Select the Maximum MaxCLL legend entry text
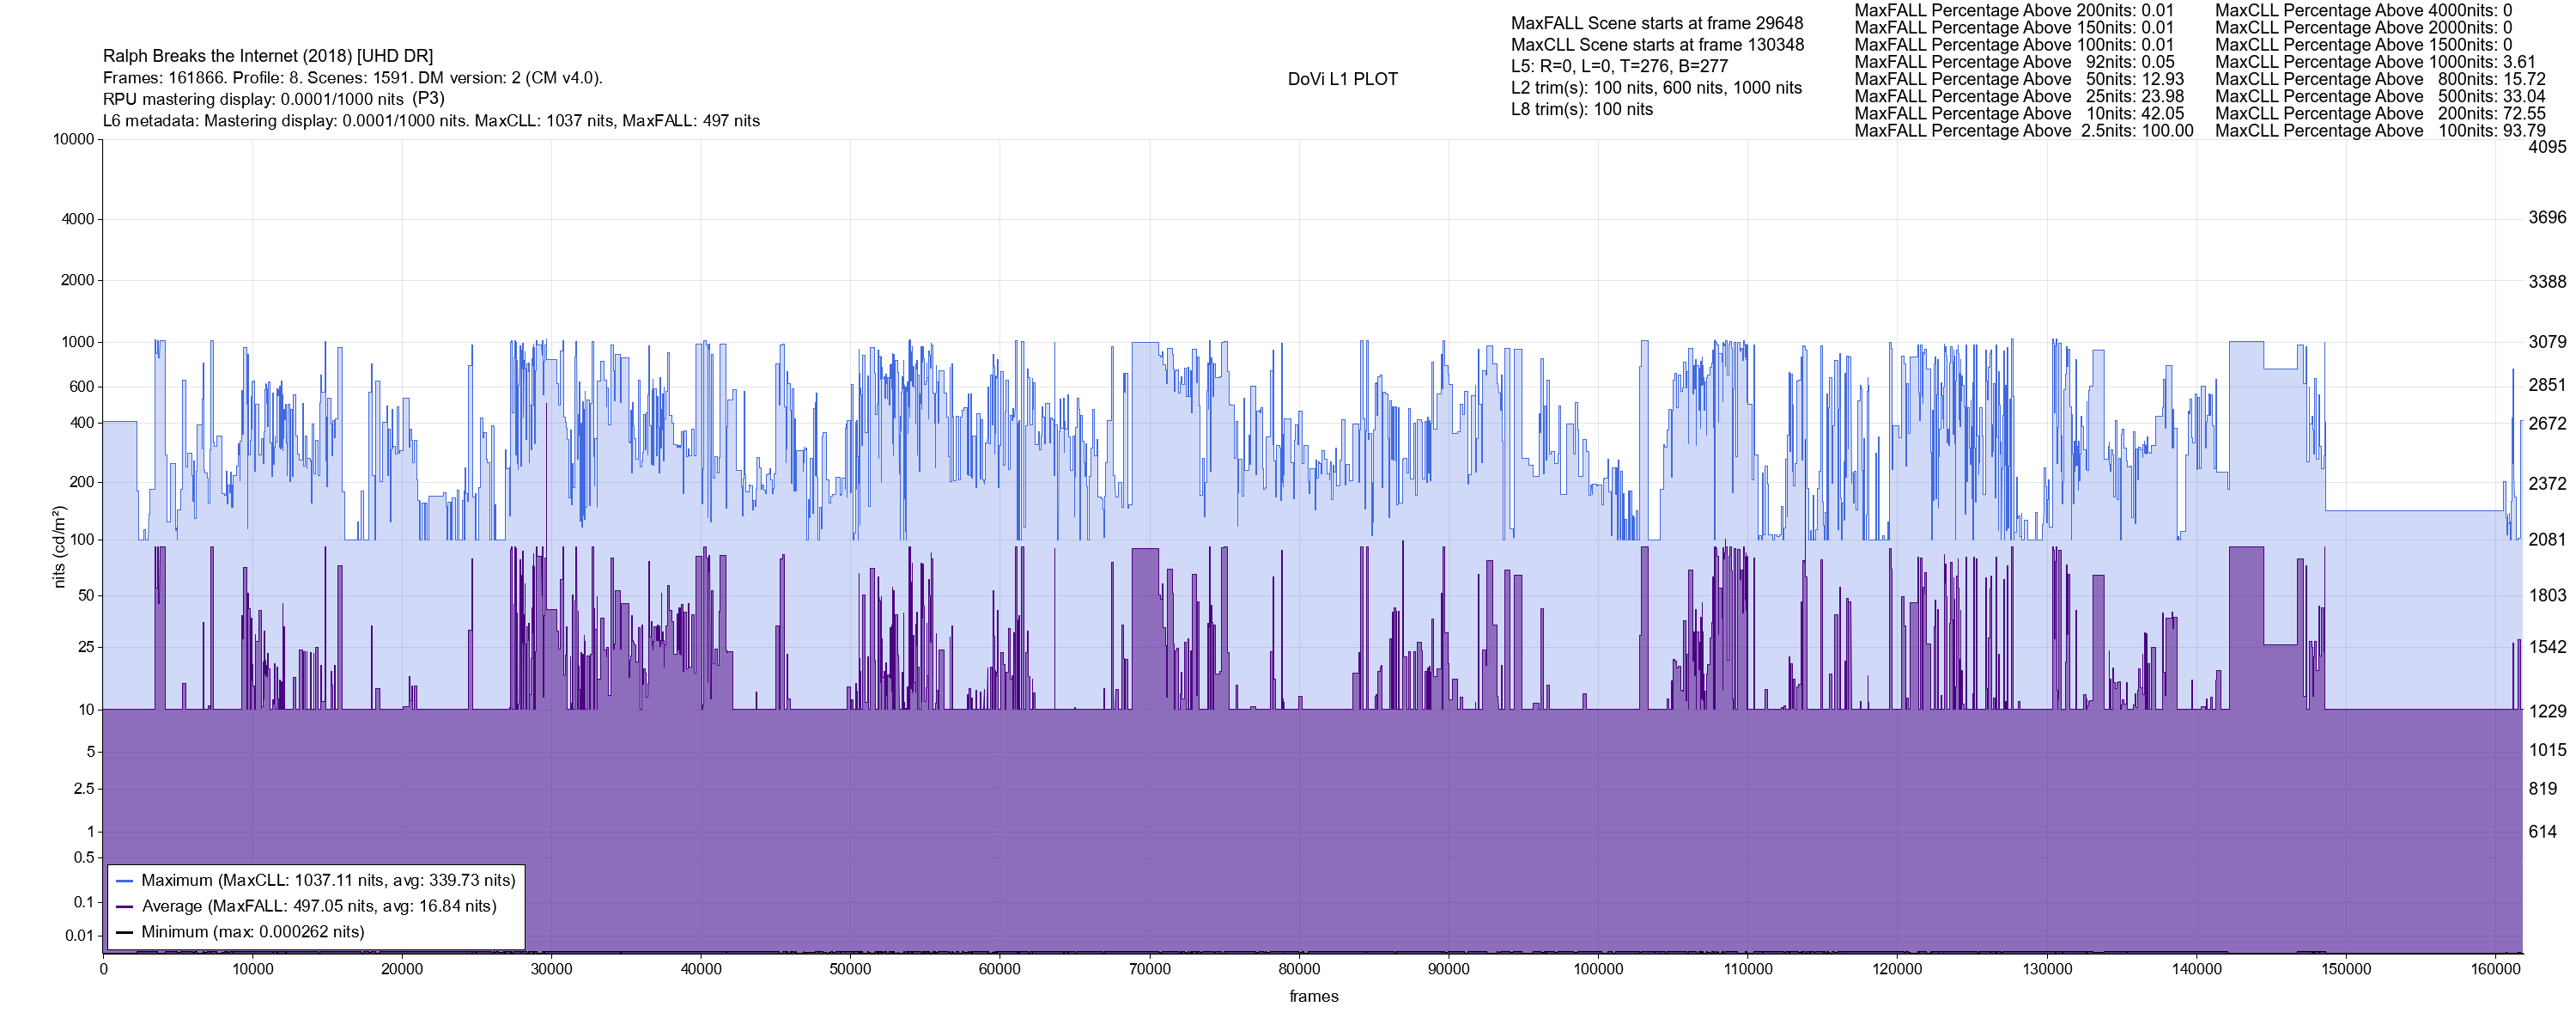The image size is (2576, 1031). [x=328, y=881]
